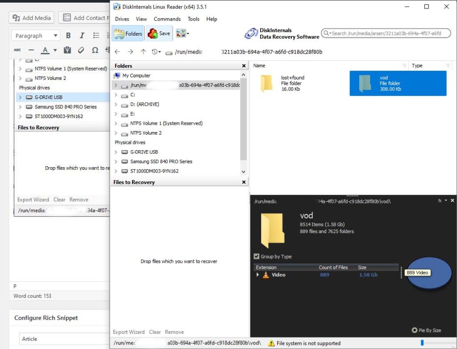457x349 pixels.
Task: Pick a text color with the underlined A swatch
Action: pos(45,50)
